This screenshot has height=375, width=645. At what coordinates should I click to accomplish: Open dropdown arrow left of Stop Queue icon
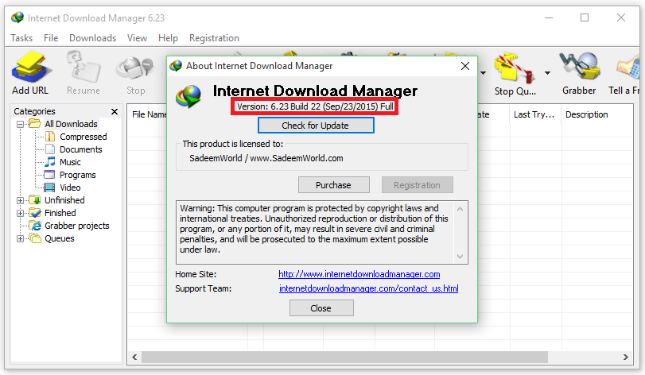pos(484,73)
